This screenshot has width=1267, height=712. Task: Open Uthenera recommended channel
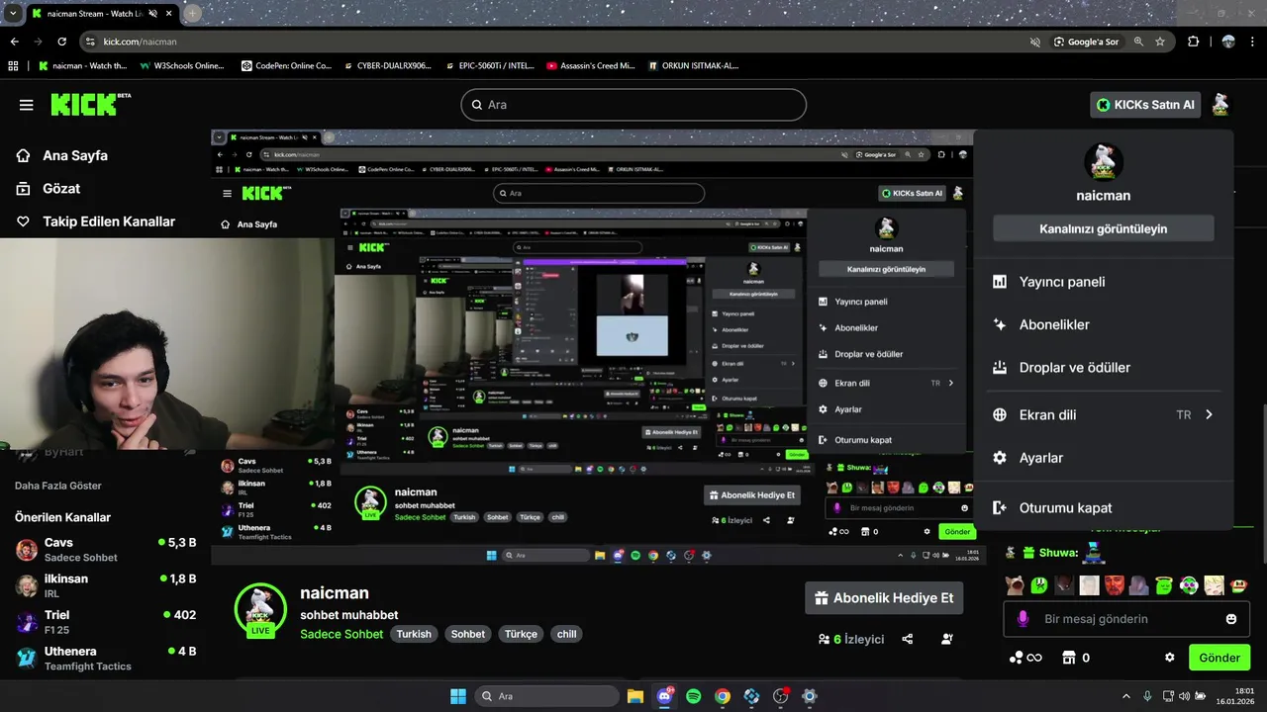106,659
